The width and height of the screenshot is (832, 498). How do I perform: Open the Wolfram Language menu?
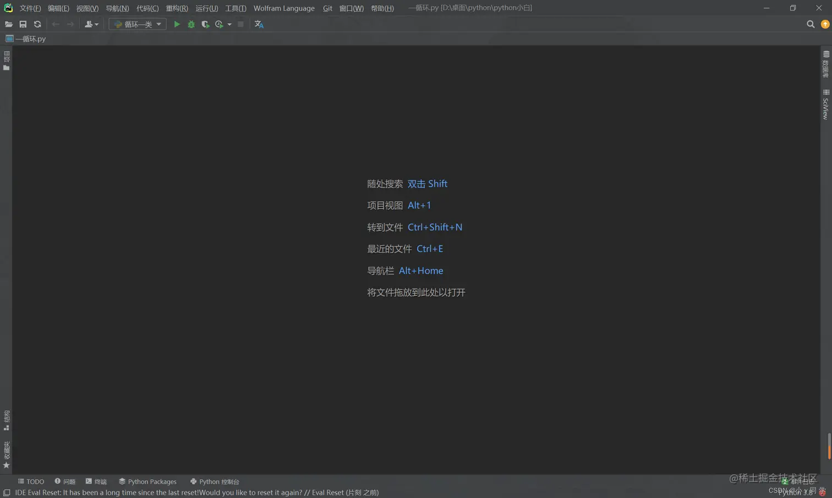point(284,8)
